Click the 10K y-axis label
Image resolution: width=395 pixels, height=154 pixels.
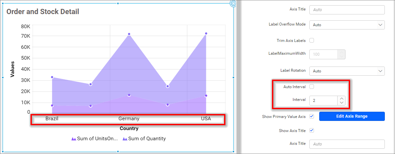pyautogui.click(x=26, y=103)
